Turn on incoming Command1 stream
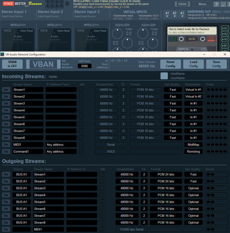The image size is (230, 233). (6, 151)
